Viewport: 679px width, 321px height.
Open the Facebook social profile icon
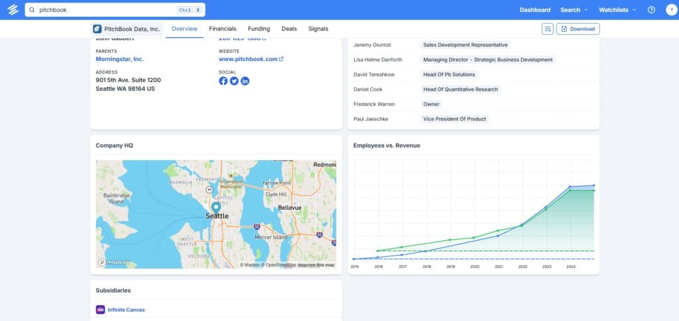[x=223, y=81]
